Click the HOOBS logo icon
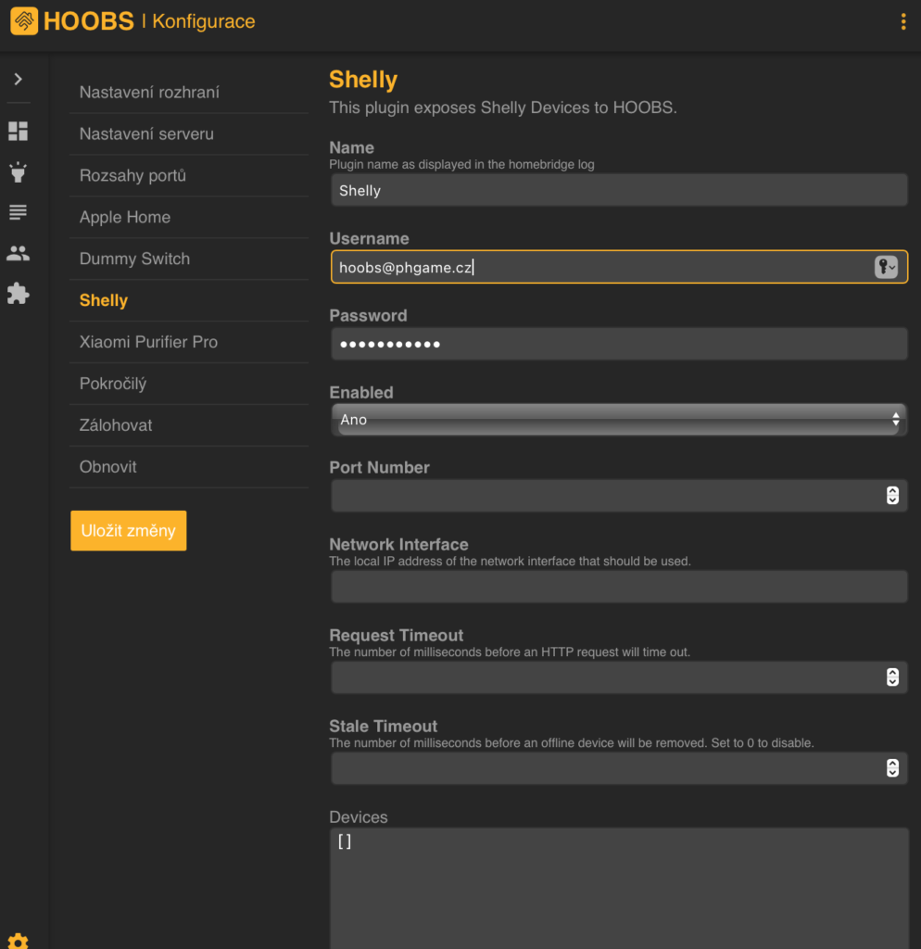 pyautogui.click(x=24, y=21)
